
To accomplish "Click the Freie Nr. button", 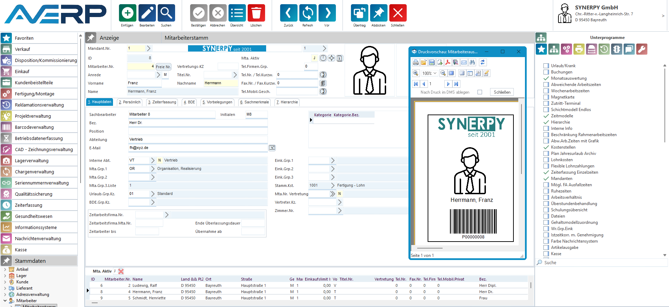I will (x=163, y=67).
